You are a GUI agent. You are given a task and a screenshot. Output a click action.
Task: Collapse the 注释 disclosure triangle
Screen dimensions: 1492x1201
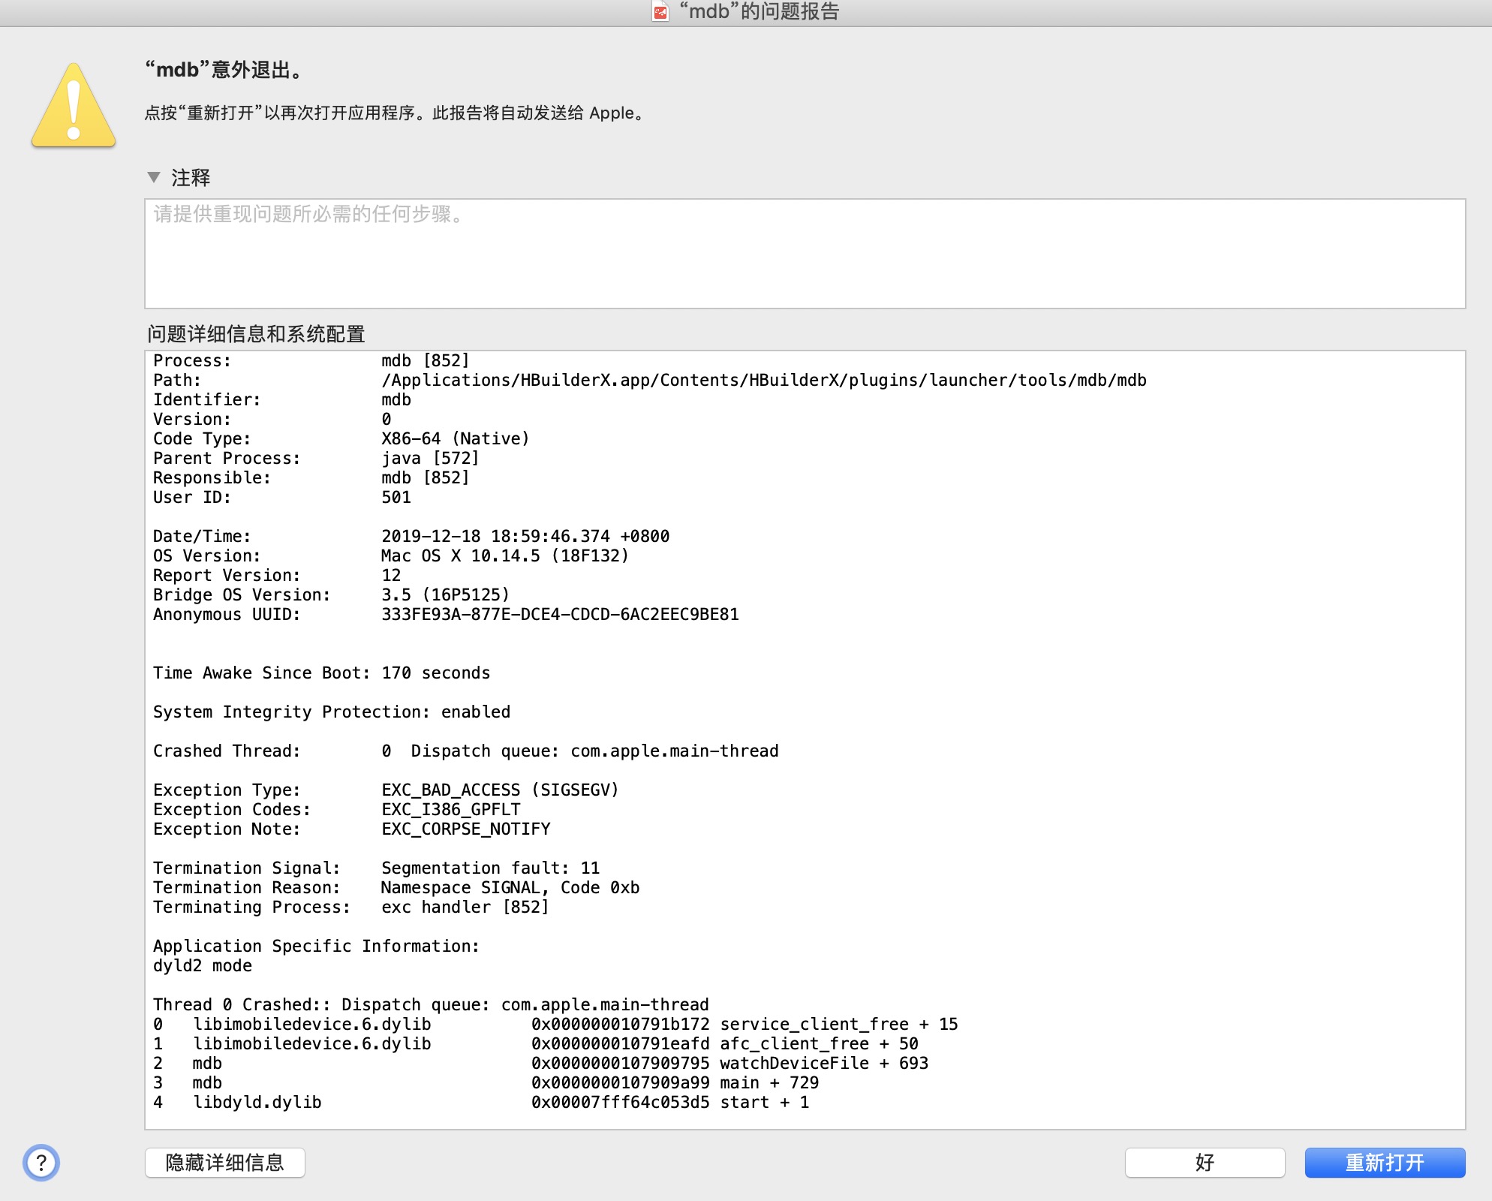(x=154, y=178)
